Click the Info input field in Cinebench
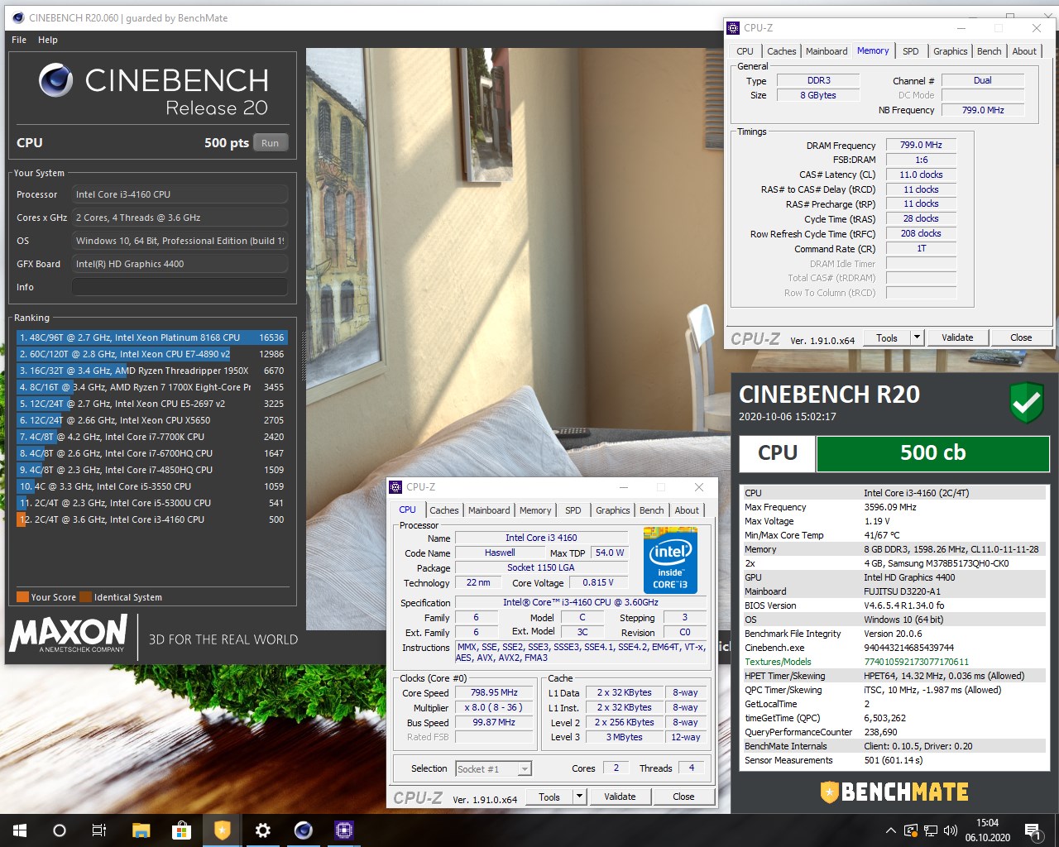This screenshot has height=847, width=1059. pyautogui.click(x=180, y=287)
